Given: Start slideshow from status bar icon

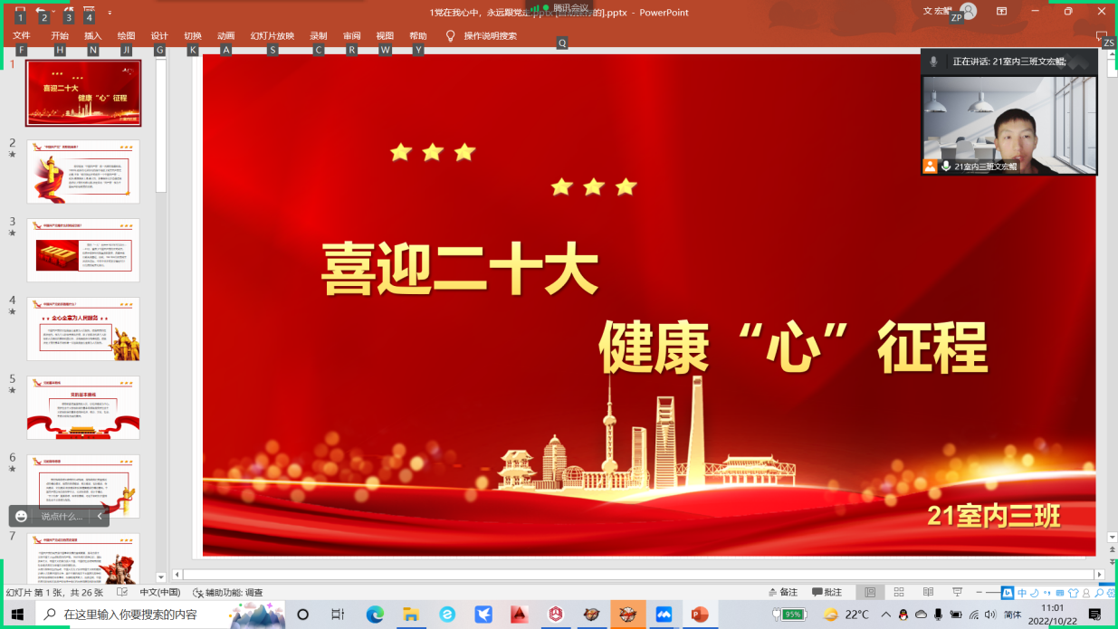Looking at the screenshot, I should [957, 592].
